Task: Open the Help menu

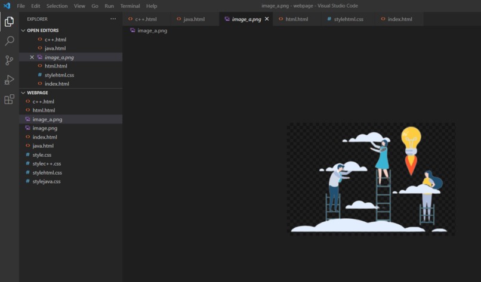Action: tap(152, 6)
